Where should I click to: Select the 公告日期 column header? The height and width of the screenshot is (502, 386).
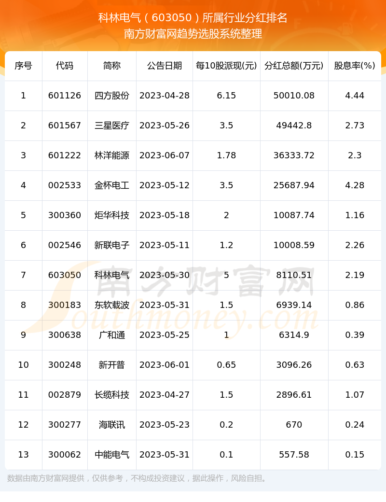(165, 66)
